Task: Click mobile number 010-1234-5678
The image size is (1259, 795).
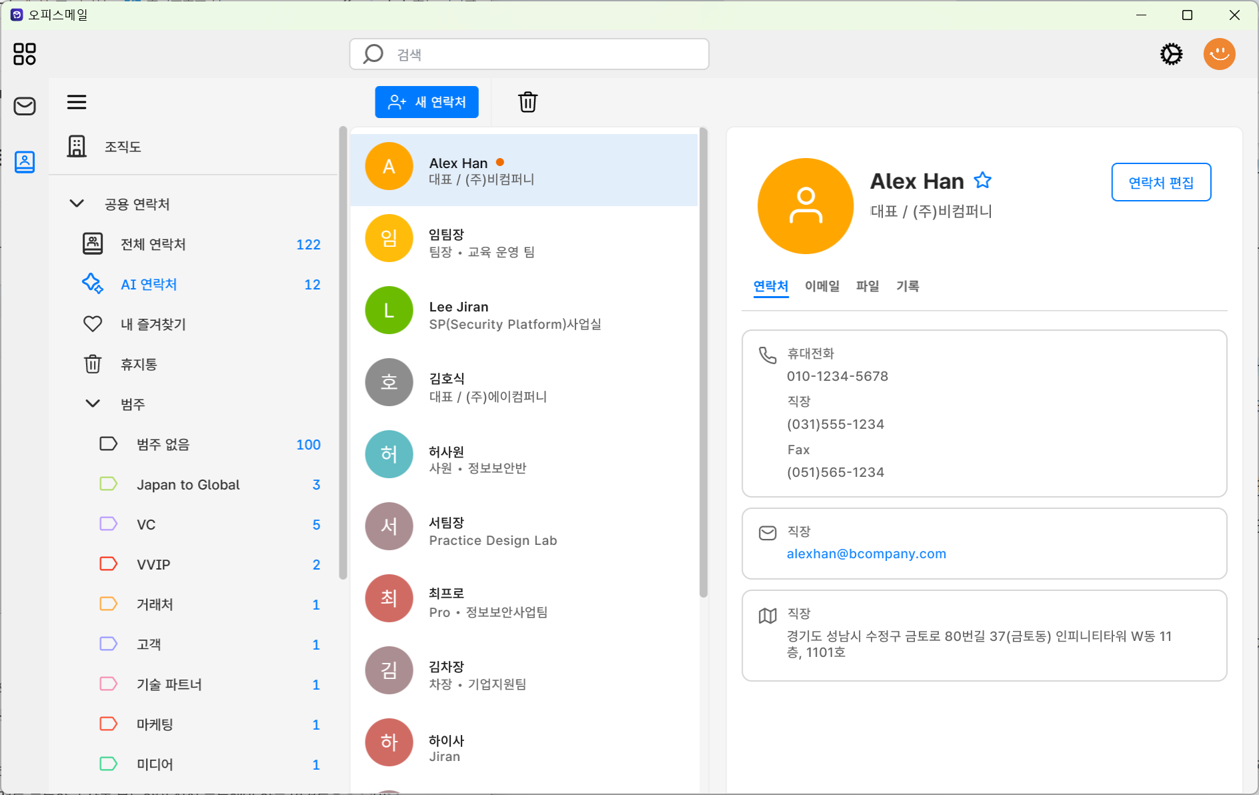Action: [837, 376]
